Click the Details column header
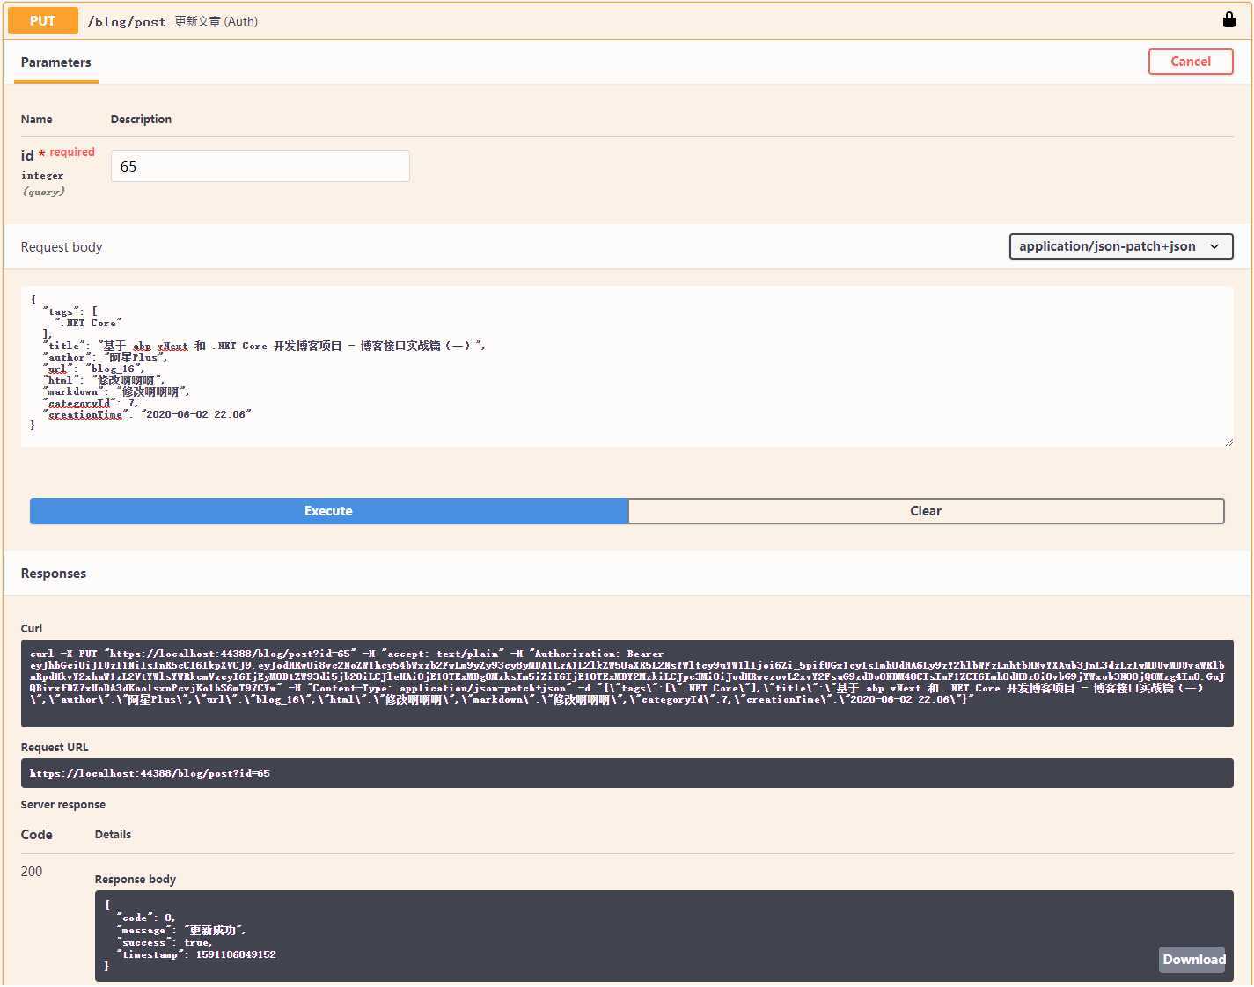1254x987 pixels. 113,835
